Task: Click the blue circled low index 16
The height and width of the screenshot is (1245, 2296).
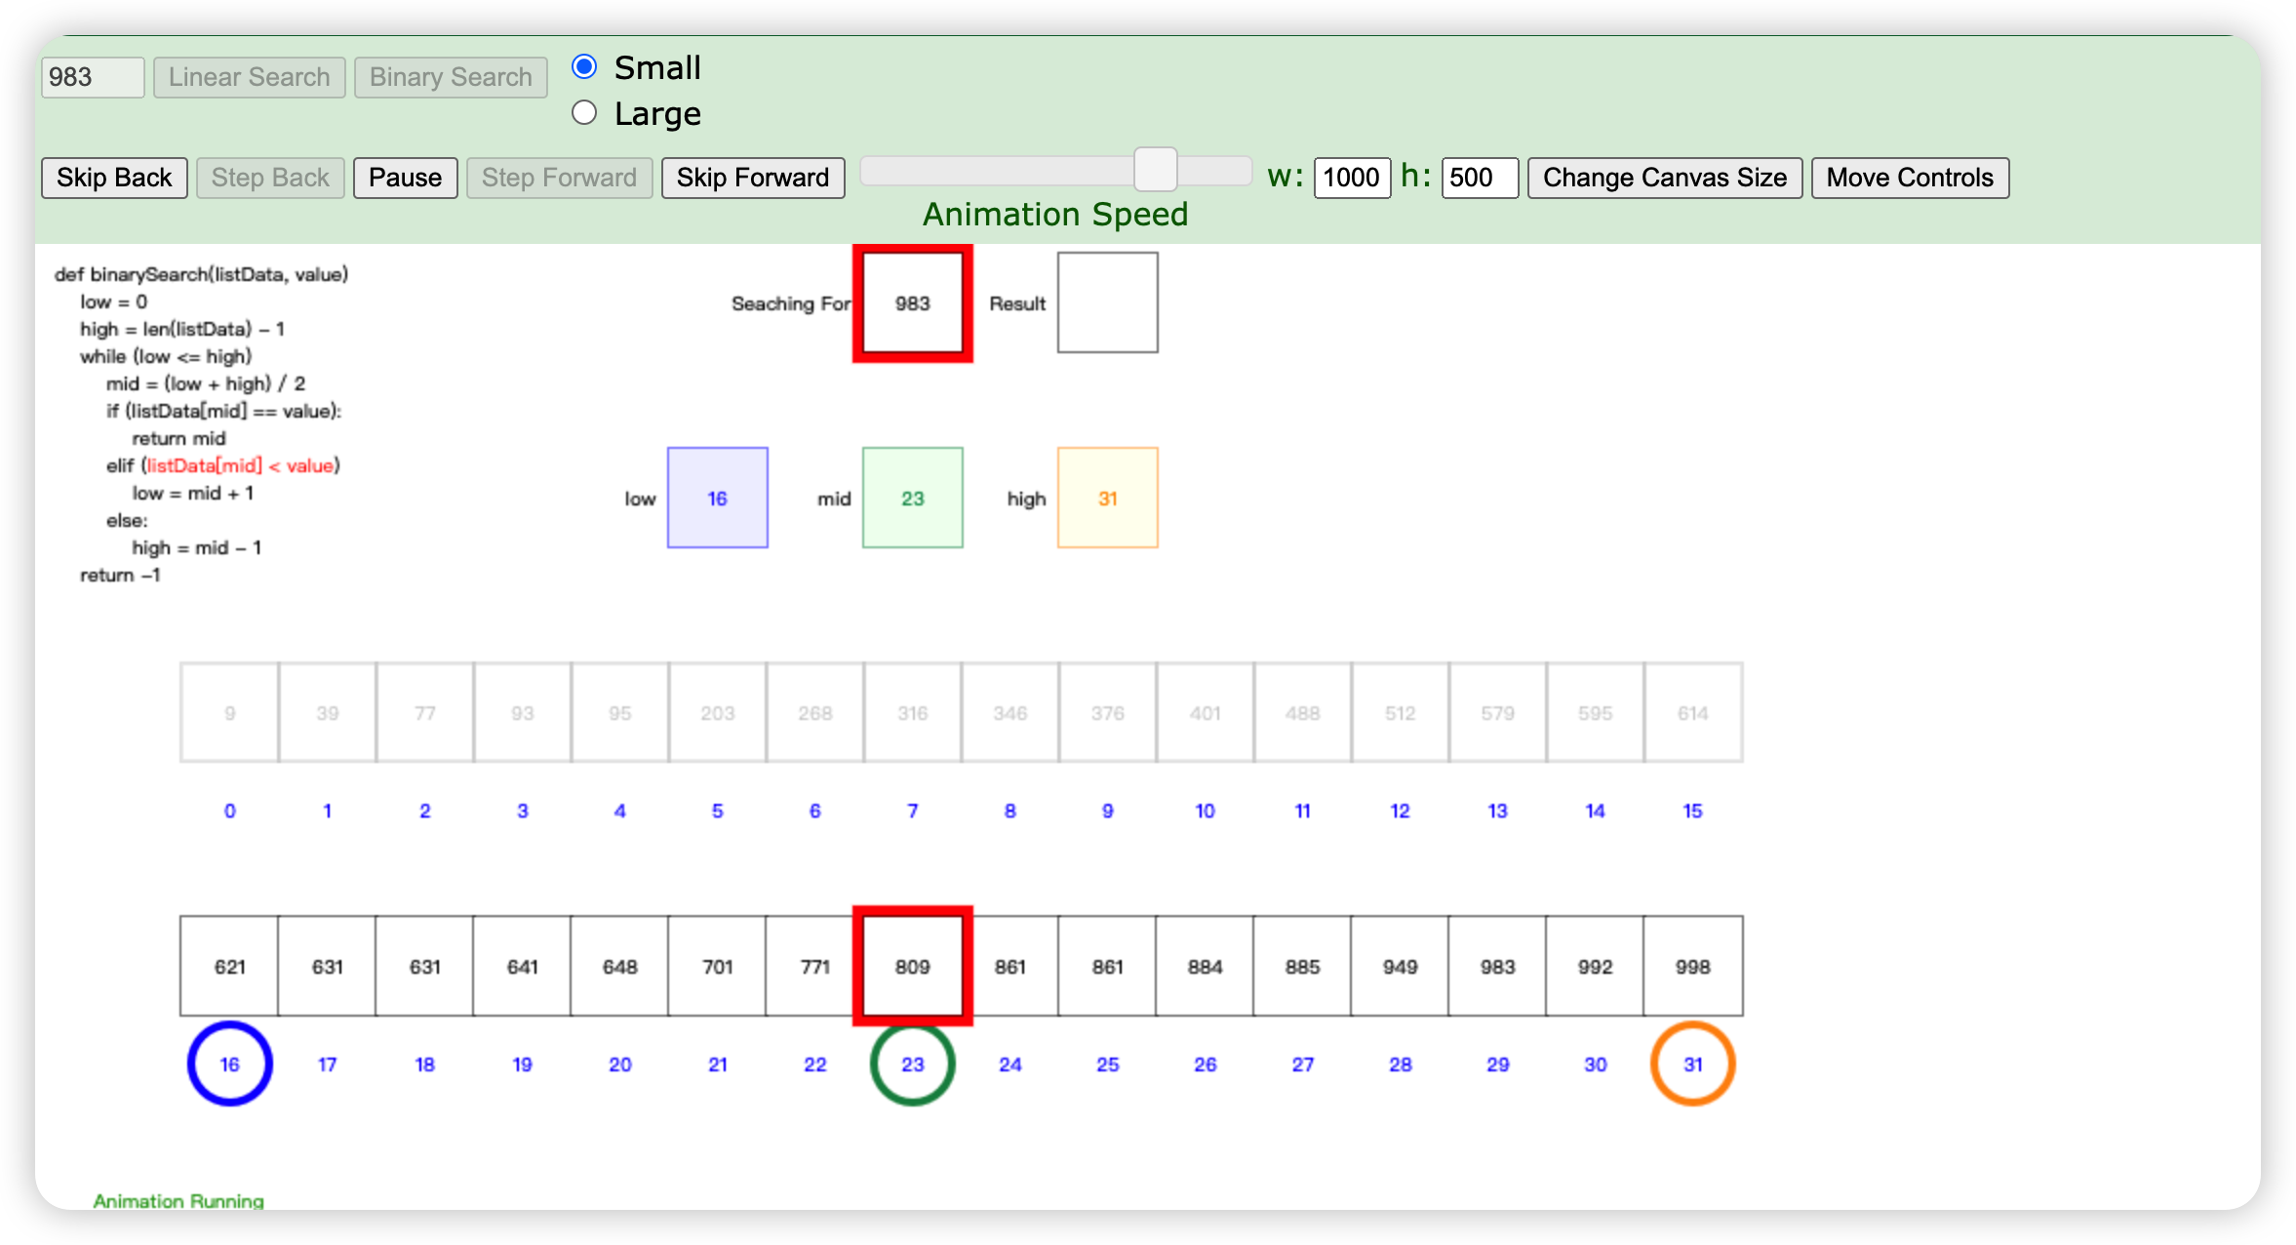Action: point(229,1064)
